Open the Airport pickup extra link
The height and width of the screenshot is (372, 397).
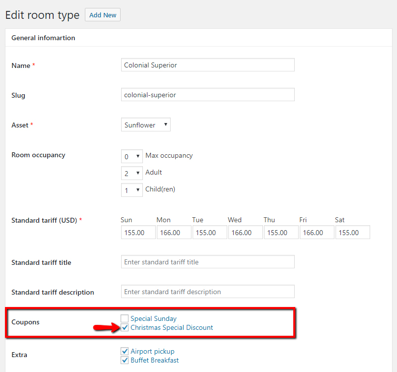pos(152,351)
